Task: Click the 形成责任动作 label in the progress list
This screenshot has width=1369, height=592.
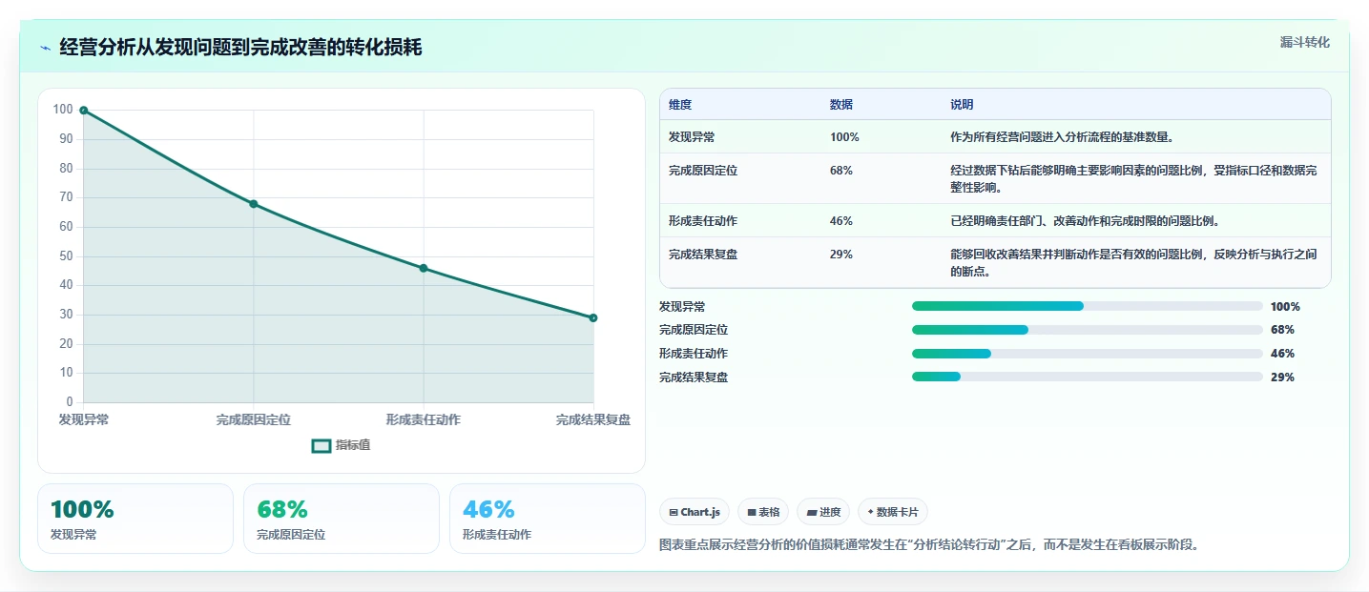Action: [695, 354]
